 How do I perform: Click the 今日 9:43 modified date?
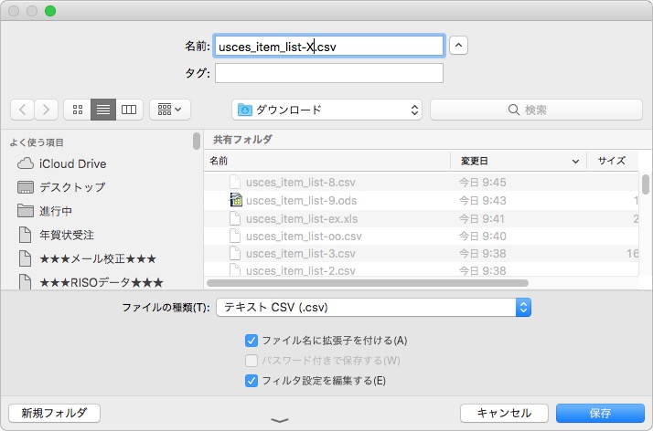pyautogui.click(x=482, y=200)
